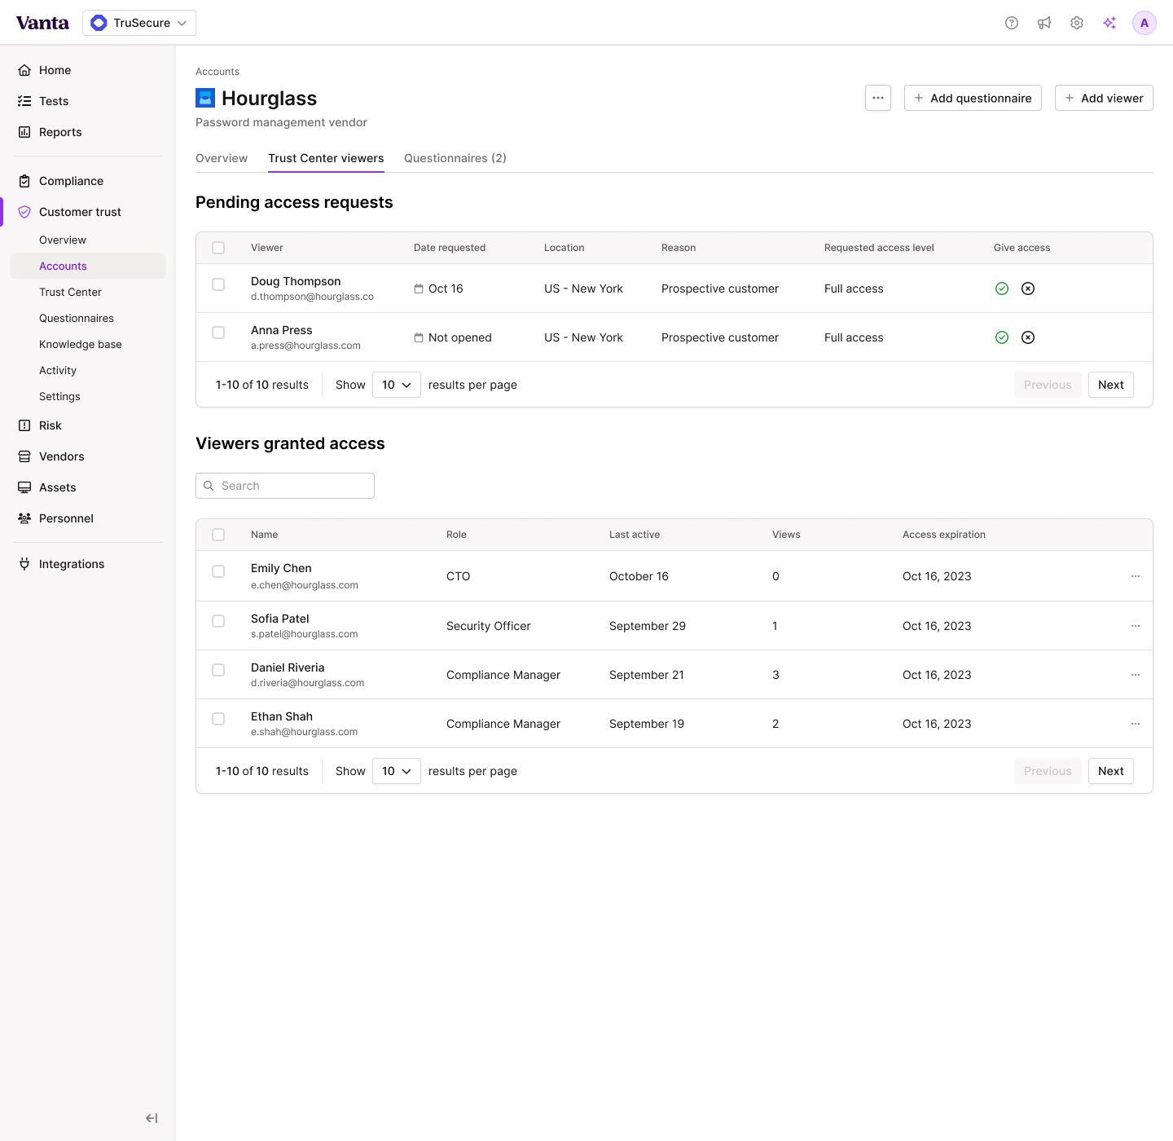Click Last active column header
Image resolution: width=1173 pixels, height=1141 pixels.
click(635, 535)
